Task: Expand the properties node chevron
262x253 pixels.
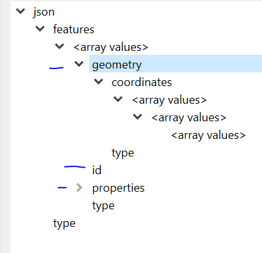Action: click(79, 187)
